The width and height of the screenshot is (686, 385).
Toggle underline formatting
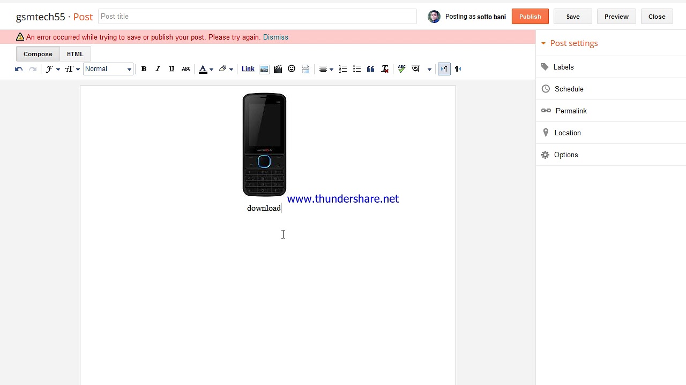[x=171, y=69]
